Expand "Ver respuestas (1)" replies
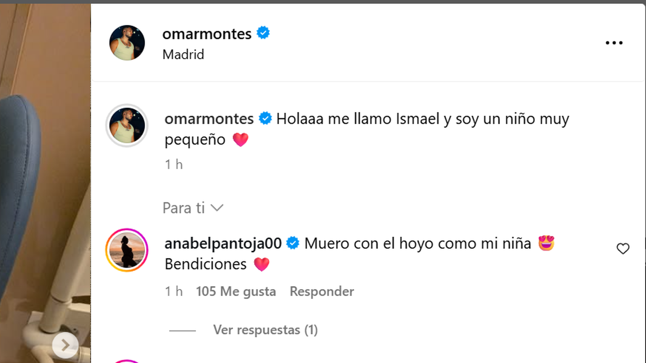646x363 pixels. pos(265,330)
